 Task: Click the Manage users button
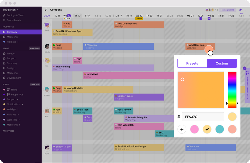[228, 10]
